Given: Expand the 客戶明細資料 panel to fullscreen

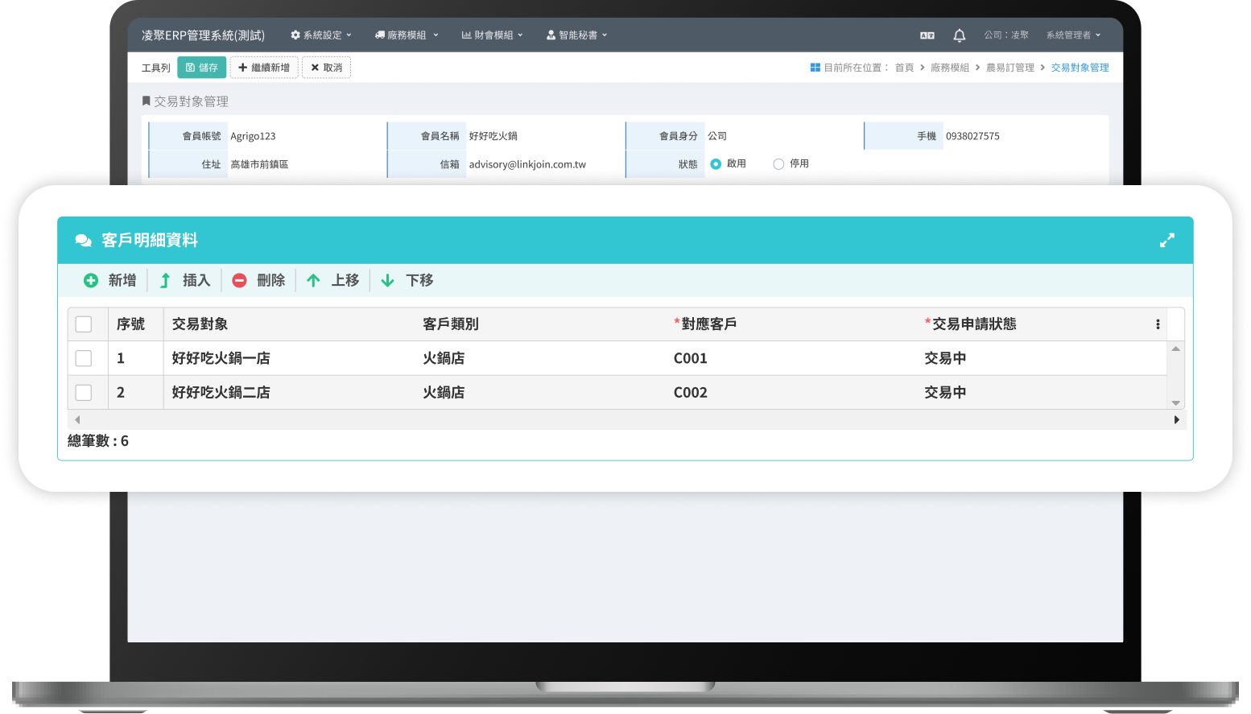Looking at the screenshot, I should point(1167,240).
